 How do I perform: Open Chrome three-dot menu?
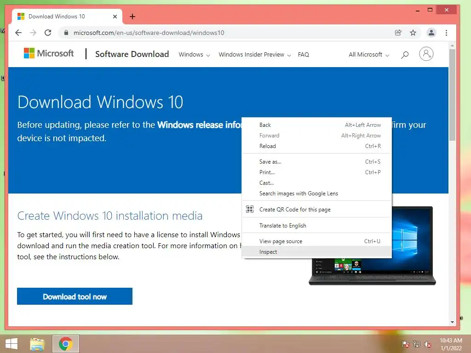pyautogui.click(x=446, y=33)
